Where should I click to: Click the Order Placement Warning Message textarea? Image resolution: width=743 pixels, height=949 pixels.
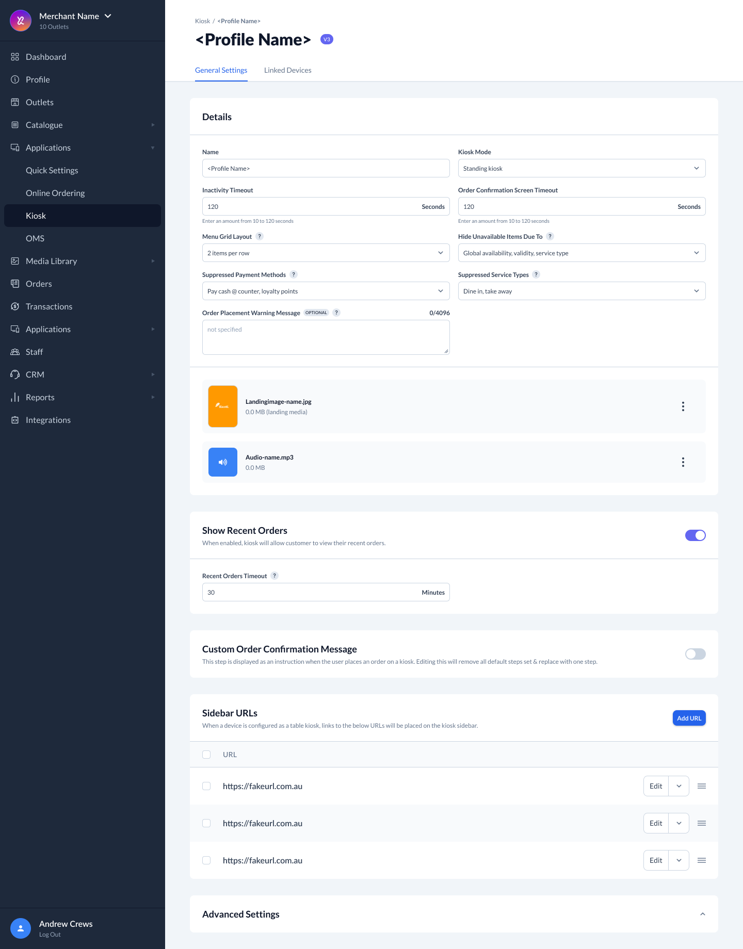[326, 337]
